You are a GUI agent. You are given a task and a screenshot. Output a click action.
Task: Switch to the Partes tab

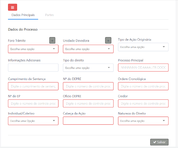49,15
